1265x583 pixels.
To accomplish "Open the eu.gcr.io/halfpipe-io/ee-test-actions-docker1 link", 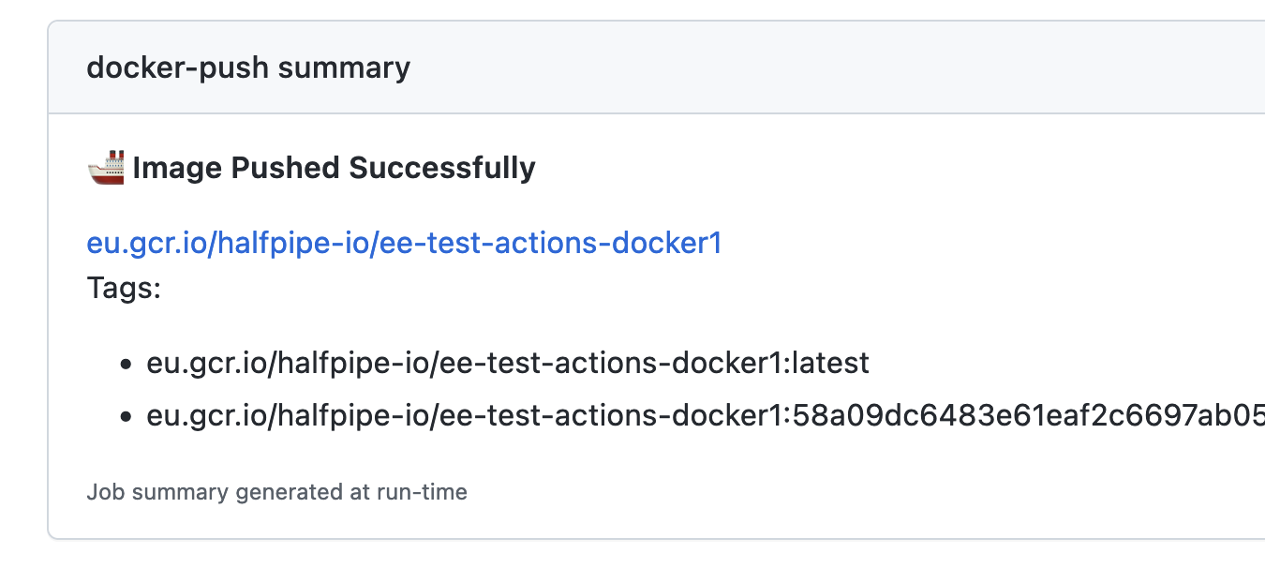I will [403, 242].
